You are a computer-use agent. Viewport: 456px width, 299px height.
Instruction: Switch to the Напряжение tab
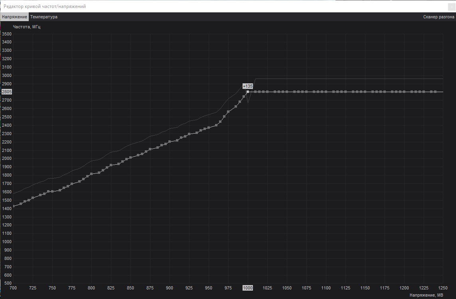14,17
